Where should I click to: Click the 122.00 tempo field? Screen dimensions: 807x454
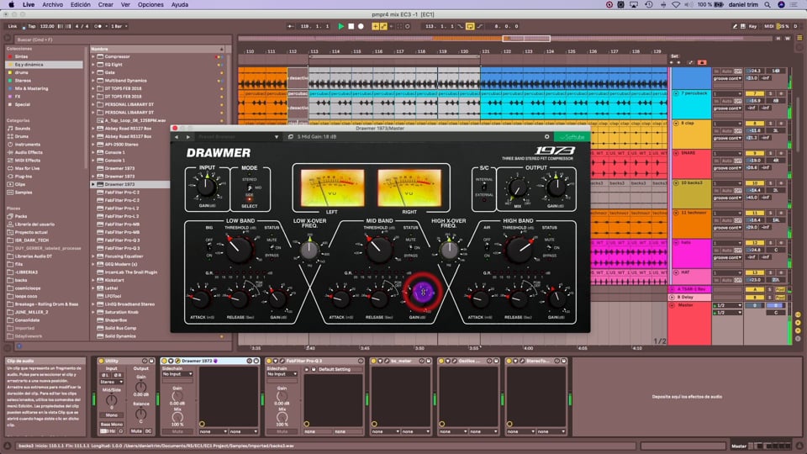[47, 26]
